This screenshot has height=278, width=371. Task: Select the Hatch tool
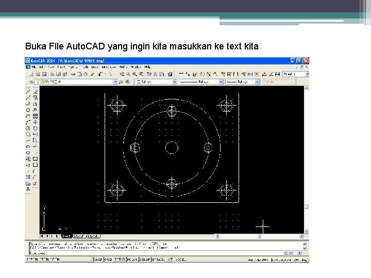[x=28, y=177]
